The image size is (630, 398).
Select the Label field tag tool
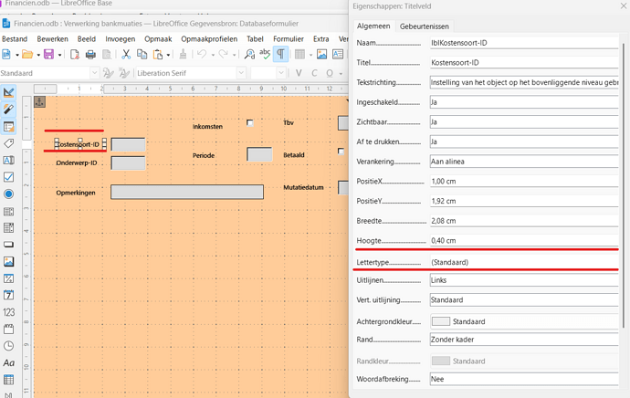(8, 143)
